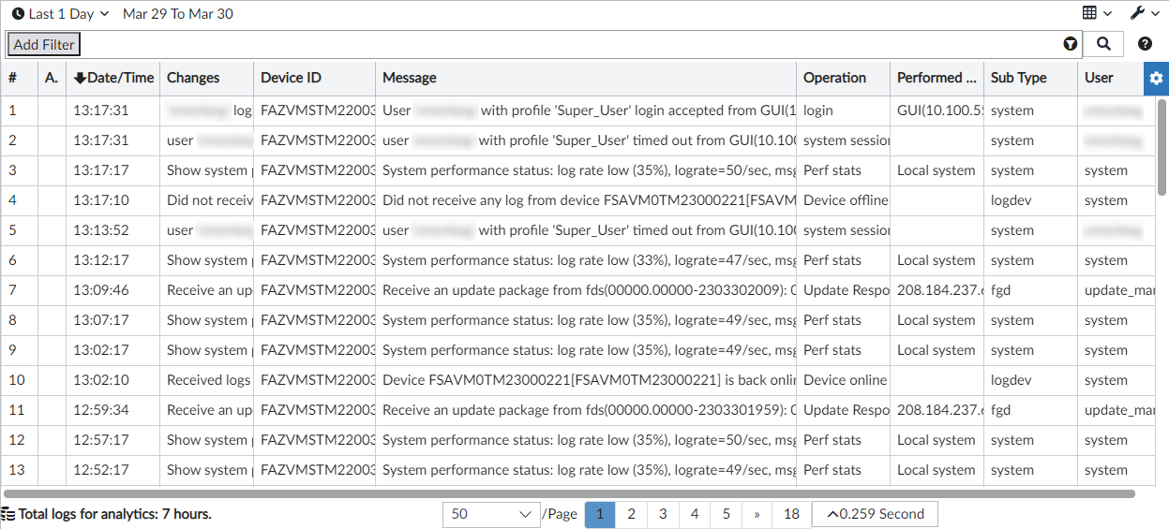Click the Operation column header
Image resolution: width=1169 pixels, height=529 pixels.
point(834,78)
